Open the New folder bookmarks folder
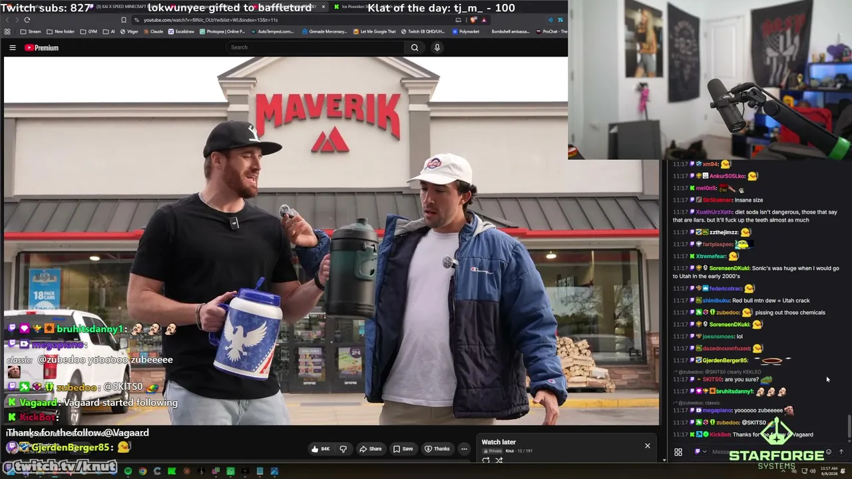 point(61,31)
